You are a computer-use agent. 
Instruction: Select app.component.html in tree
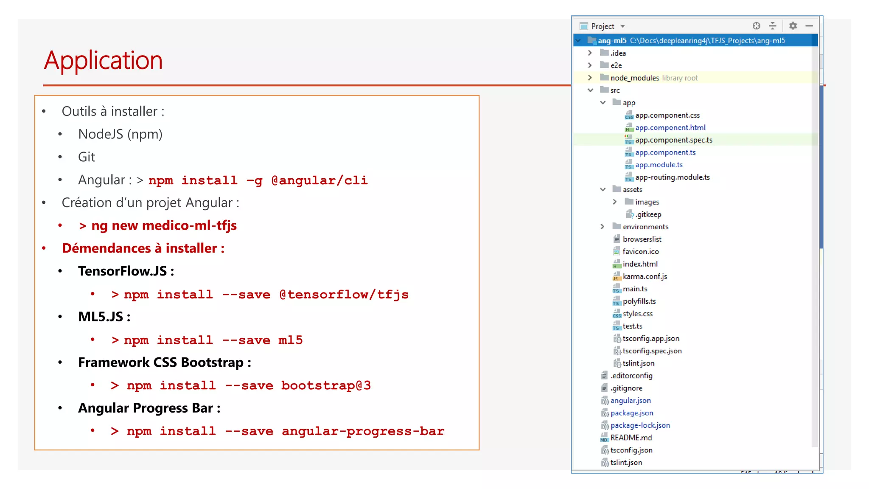pos(670,127)
